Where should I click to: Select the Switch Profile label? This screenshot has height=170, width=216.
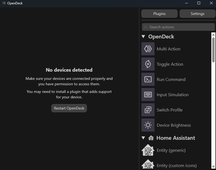point(170,110)
